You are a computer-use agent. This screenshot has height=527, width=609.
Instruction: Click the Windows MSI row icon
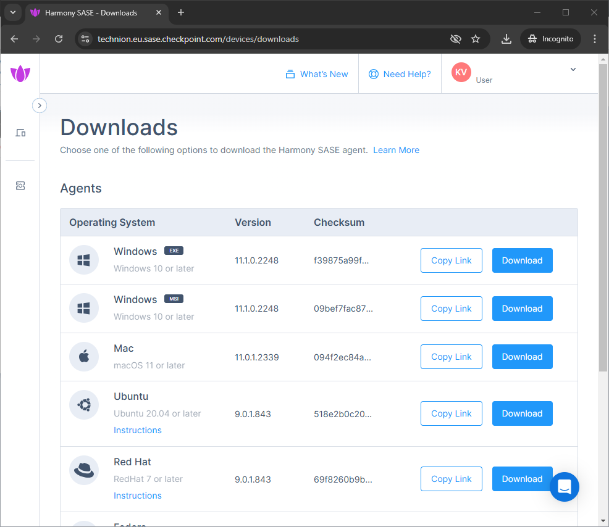coord(84,308)
